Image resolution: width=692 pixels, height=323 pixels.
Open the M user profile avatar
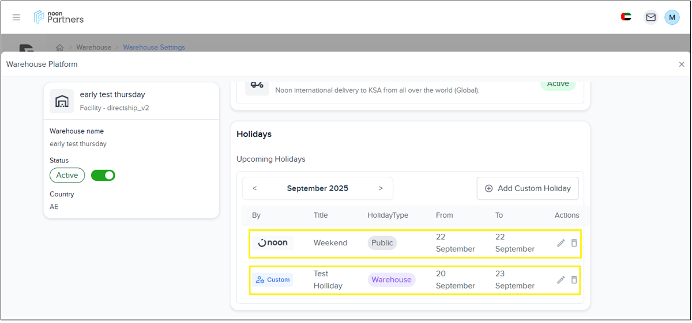point(672,17)
